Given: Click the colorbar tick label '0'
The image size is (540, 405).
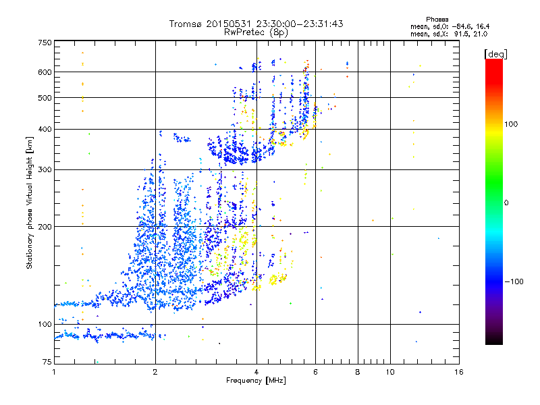Looking at the screenshot, I should [506, 202].
